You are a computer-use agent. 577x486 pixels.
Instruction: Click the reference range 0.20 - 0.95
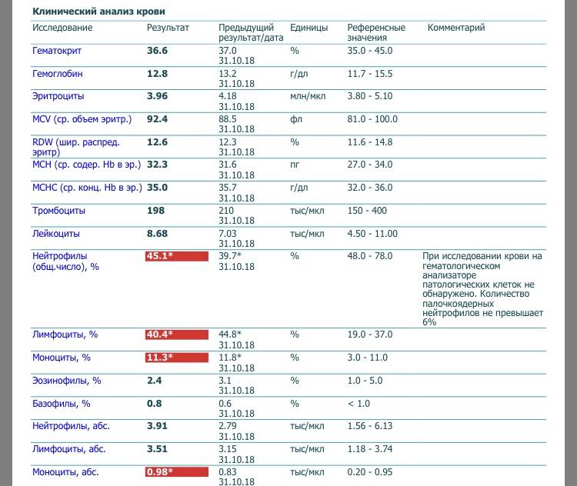pyautogui.click(x=370, y=472)
